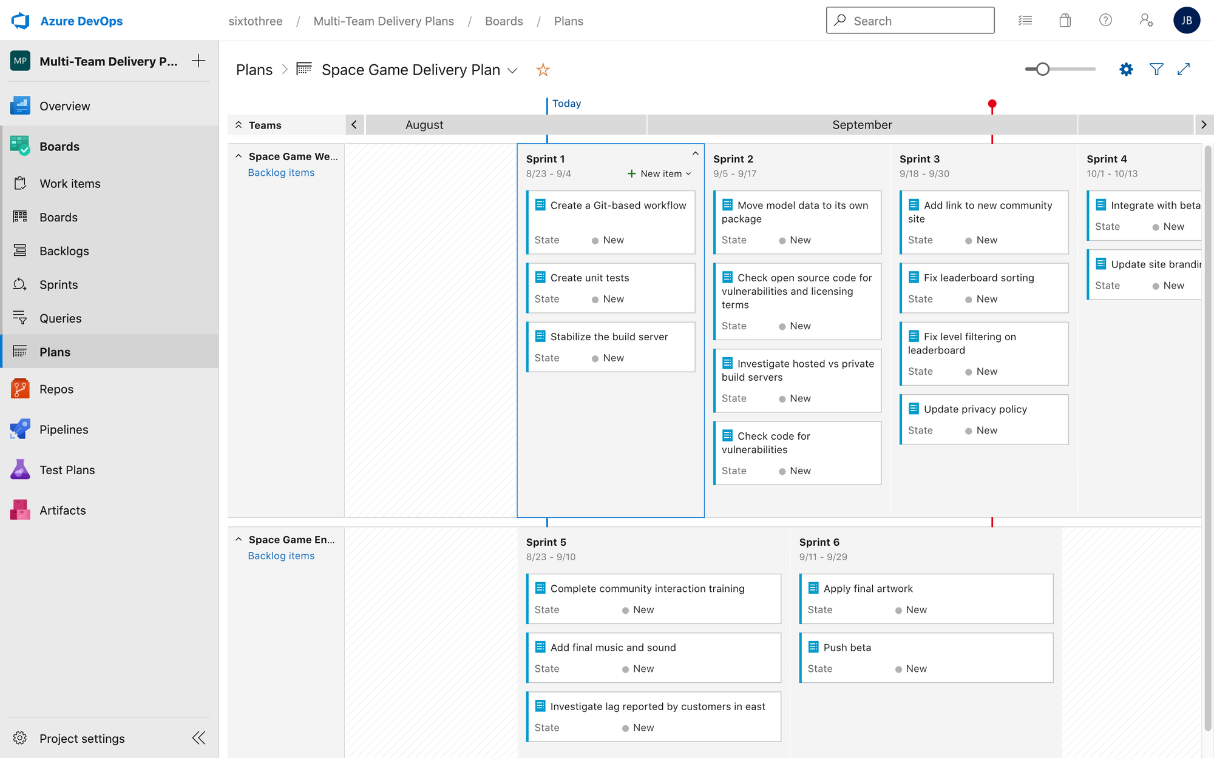Click the filter funnel icon

tap(1156, 70)
